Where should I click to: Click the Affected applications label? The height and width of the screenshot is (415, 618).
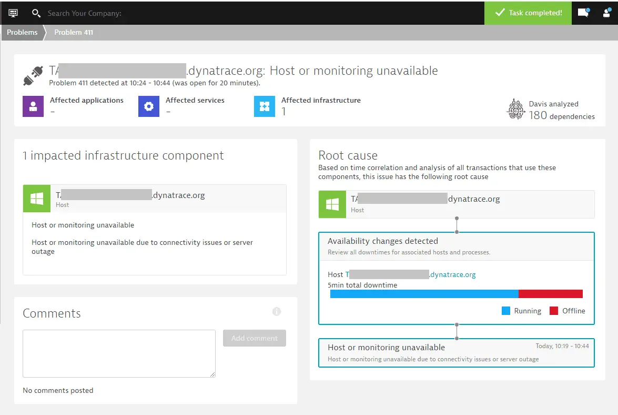87,100
